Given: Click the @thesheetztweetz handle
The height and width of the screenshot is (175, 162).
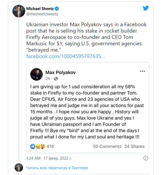Looking at the screenshot, I should 42,14.
